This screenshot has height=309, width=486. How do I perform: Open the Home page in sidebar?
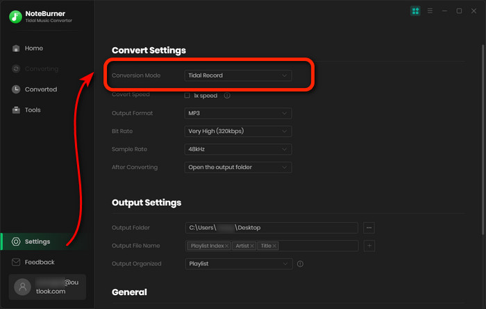tap(34, 48)
